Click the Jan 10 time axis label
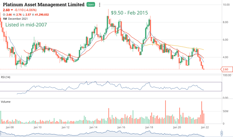 (38, 127)
